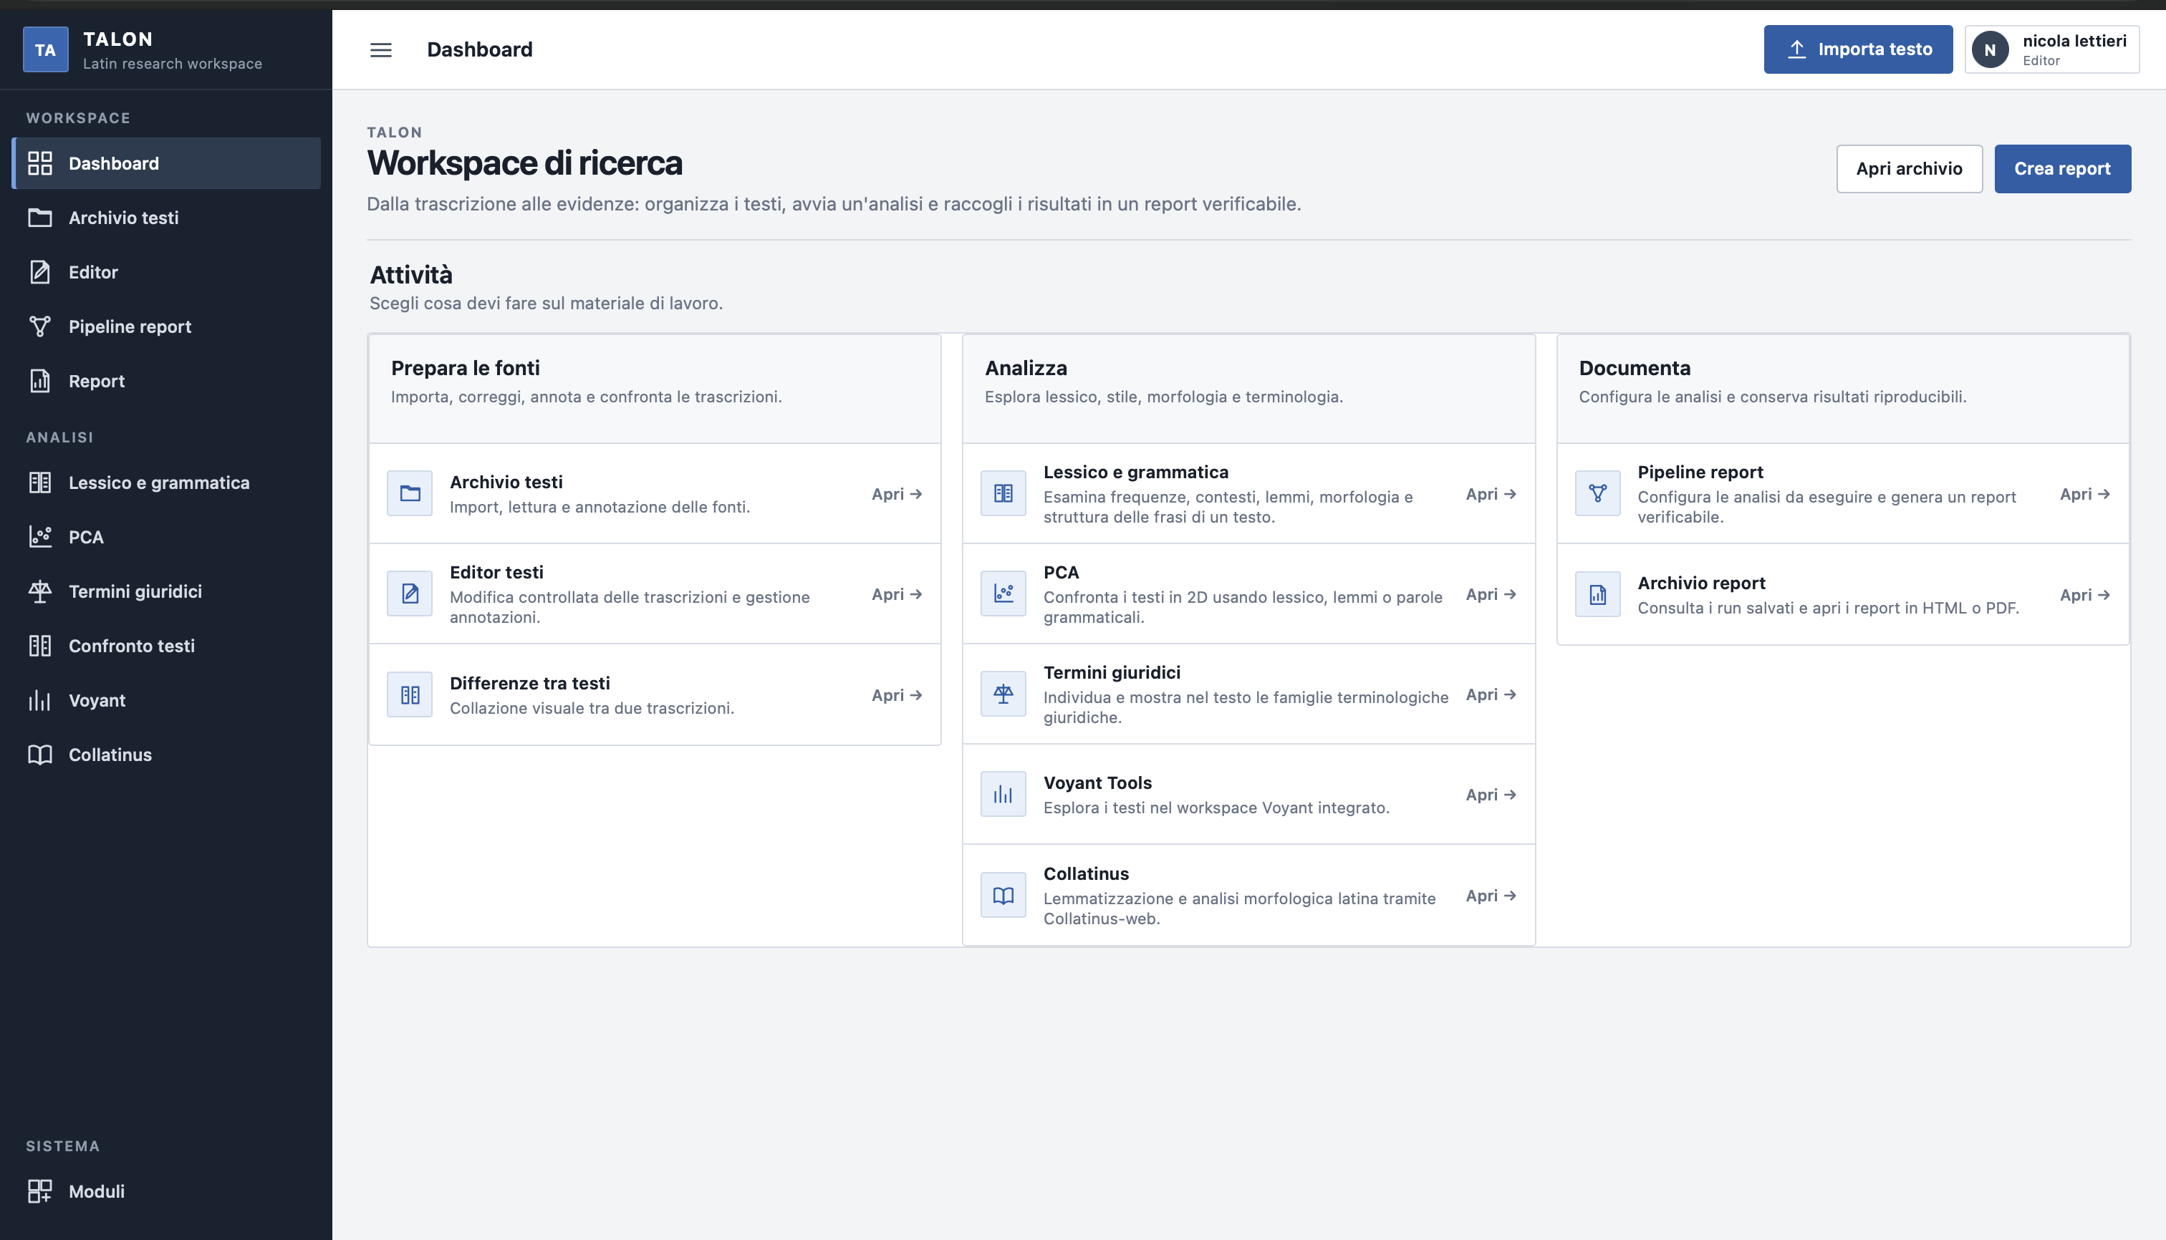Select Report in the sidebar
The image size is (2166, 1240).
click(x=166, y=381)
